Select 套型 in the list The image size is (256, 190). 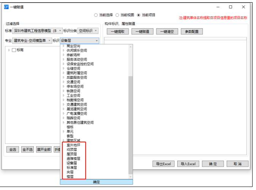click(70, 136)
